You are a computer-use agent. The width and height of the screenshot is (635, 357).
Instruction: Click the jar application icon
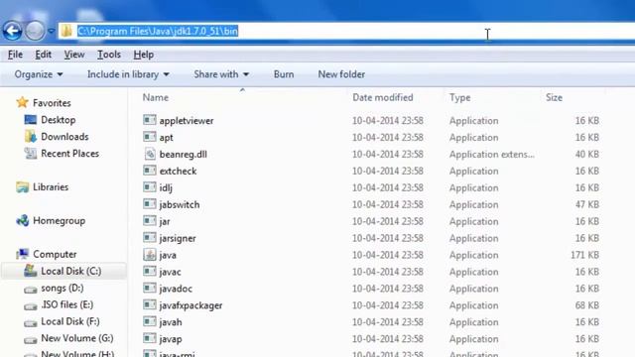(x=150, y=220)
